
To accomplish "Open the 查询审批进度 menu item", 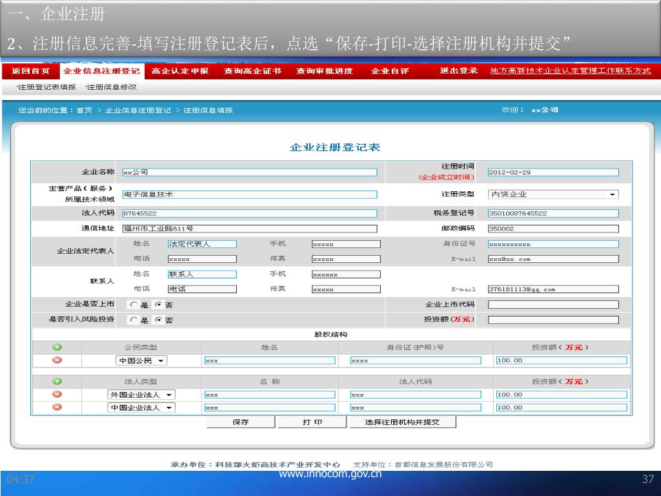I will coord(325,71).
